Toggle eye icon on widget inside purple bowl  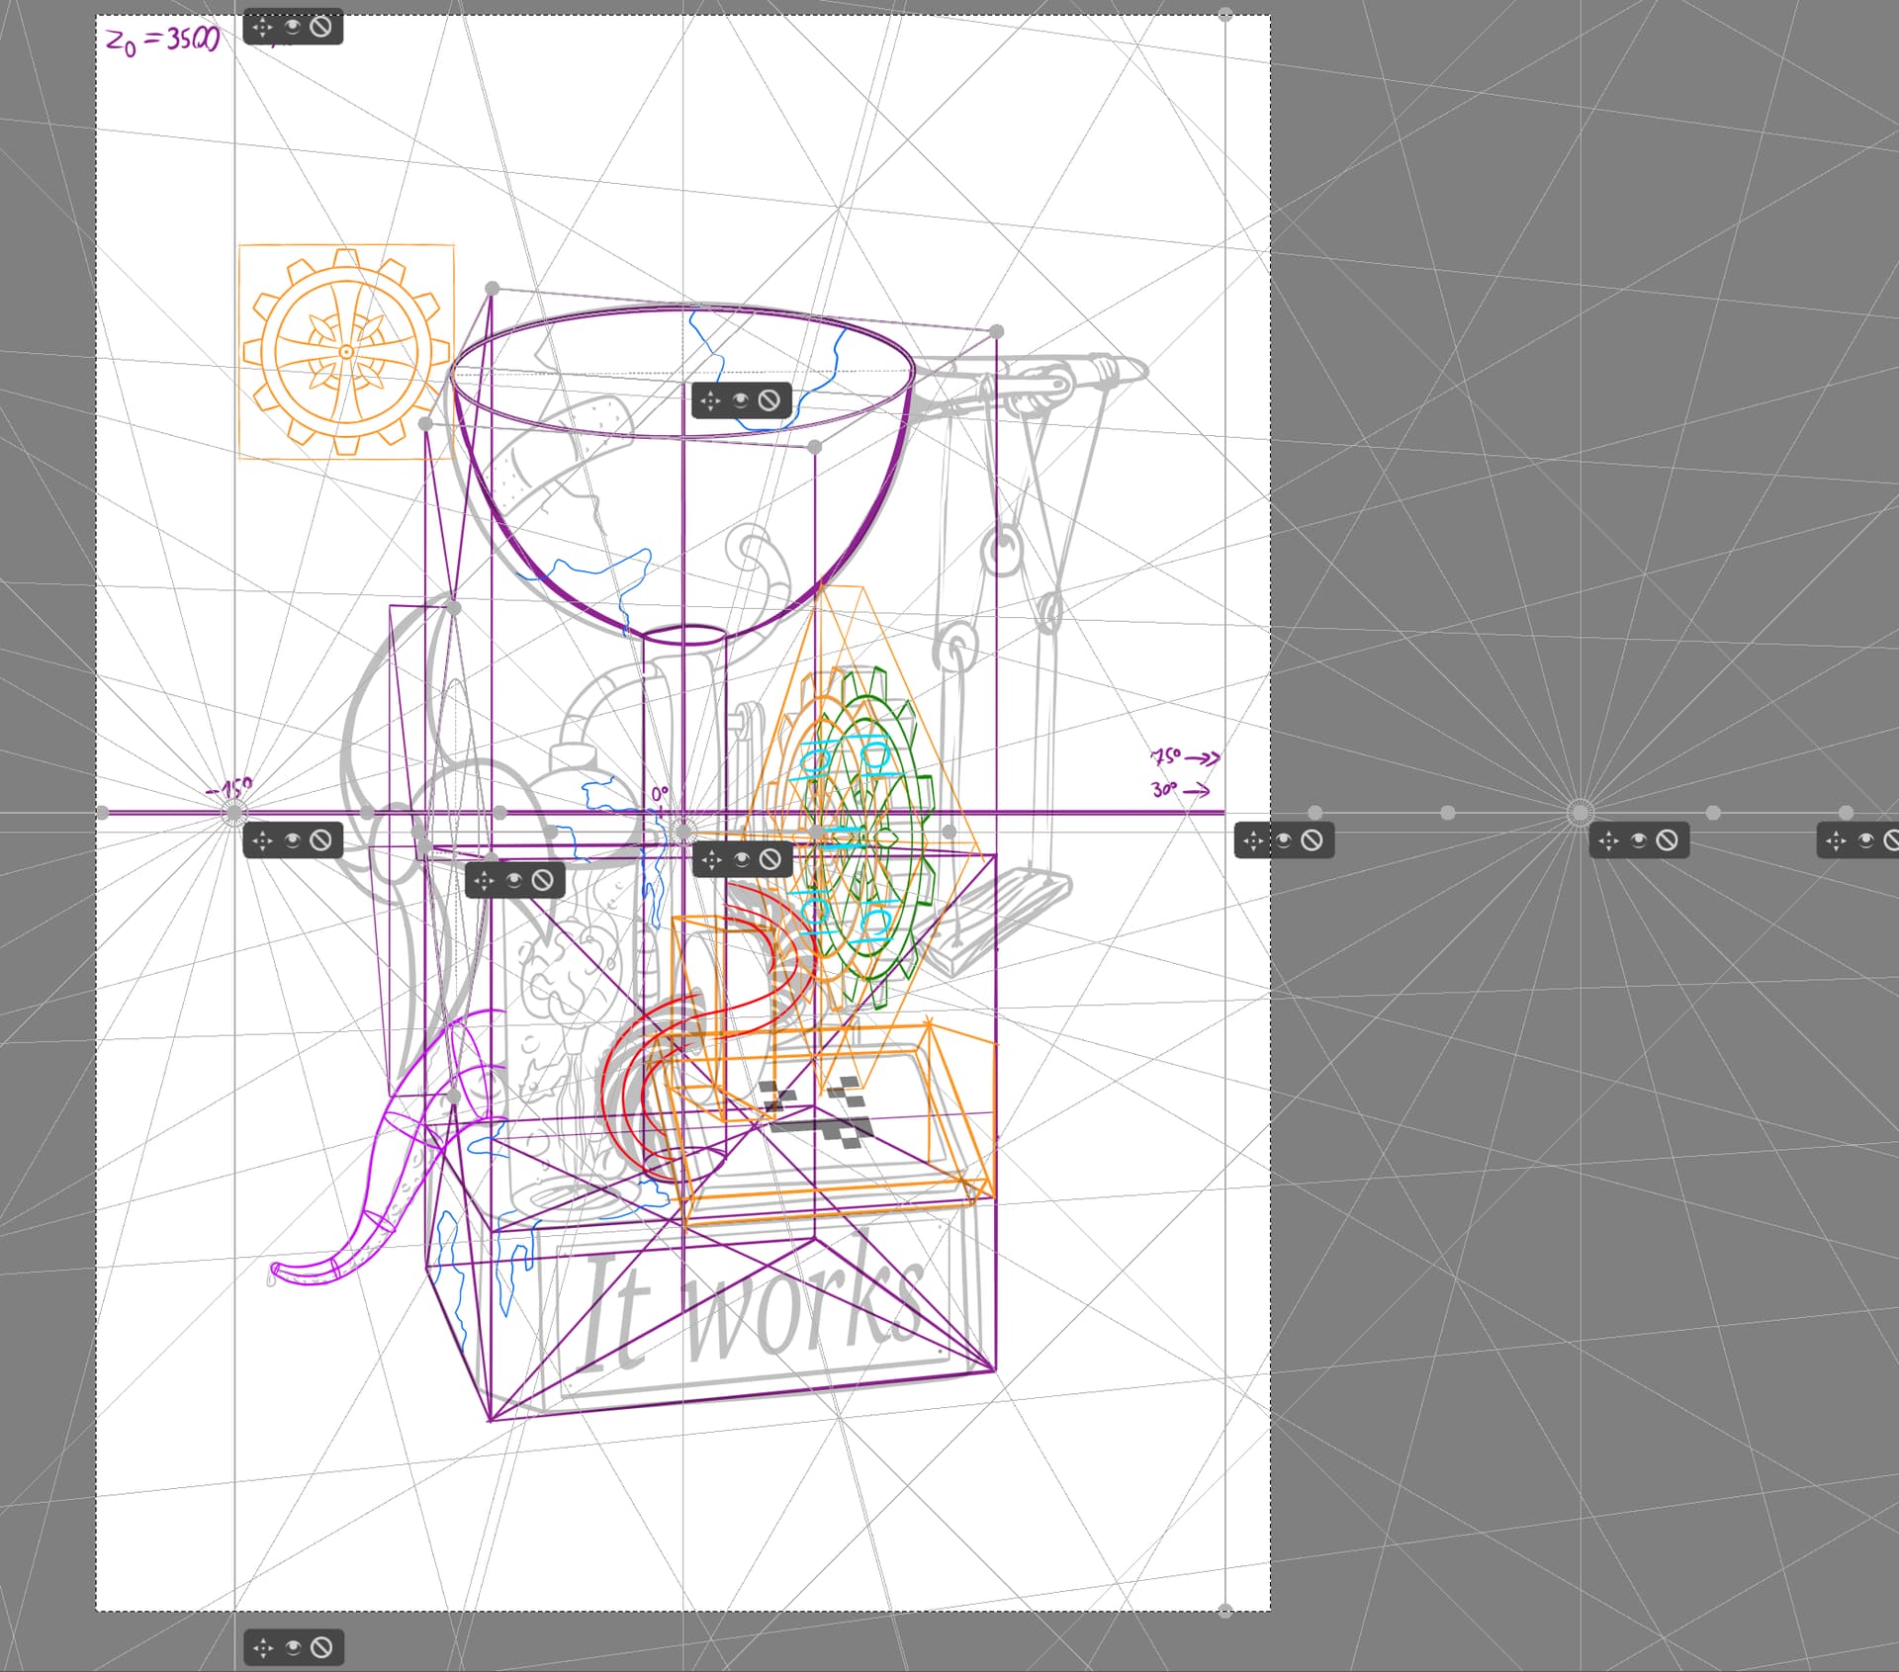(741, 400)
